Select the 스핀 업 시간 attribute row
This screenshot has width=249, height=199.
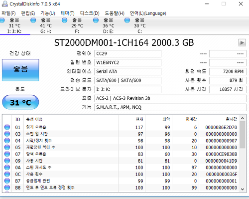pyautogui.click(x=121, y=134)
